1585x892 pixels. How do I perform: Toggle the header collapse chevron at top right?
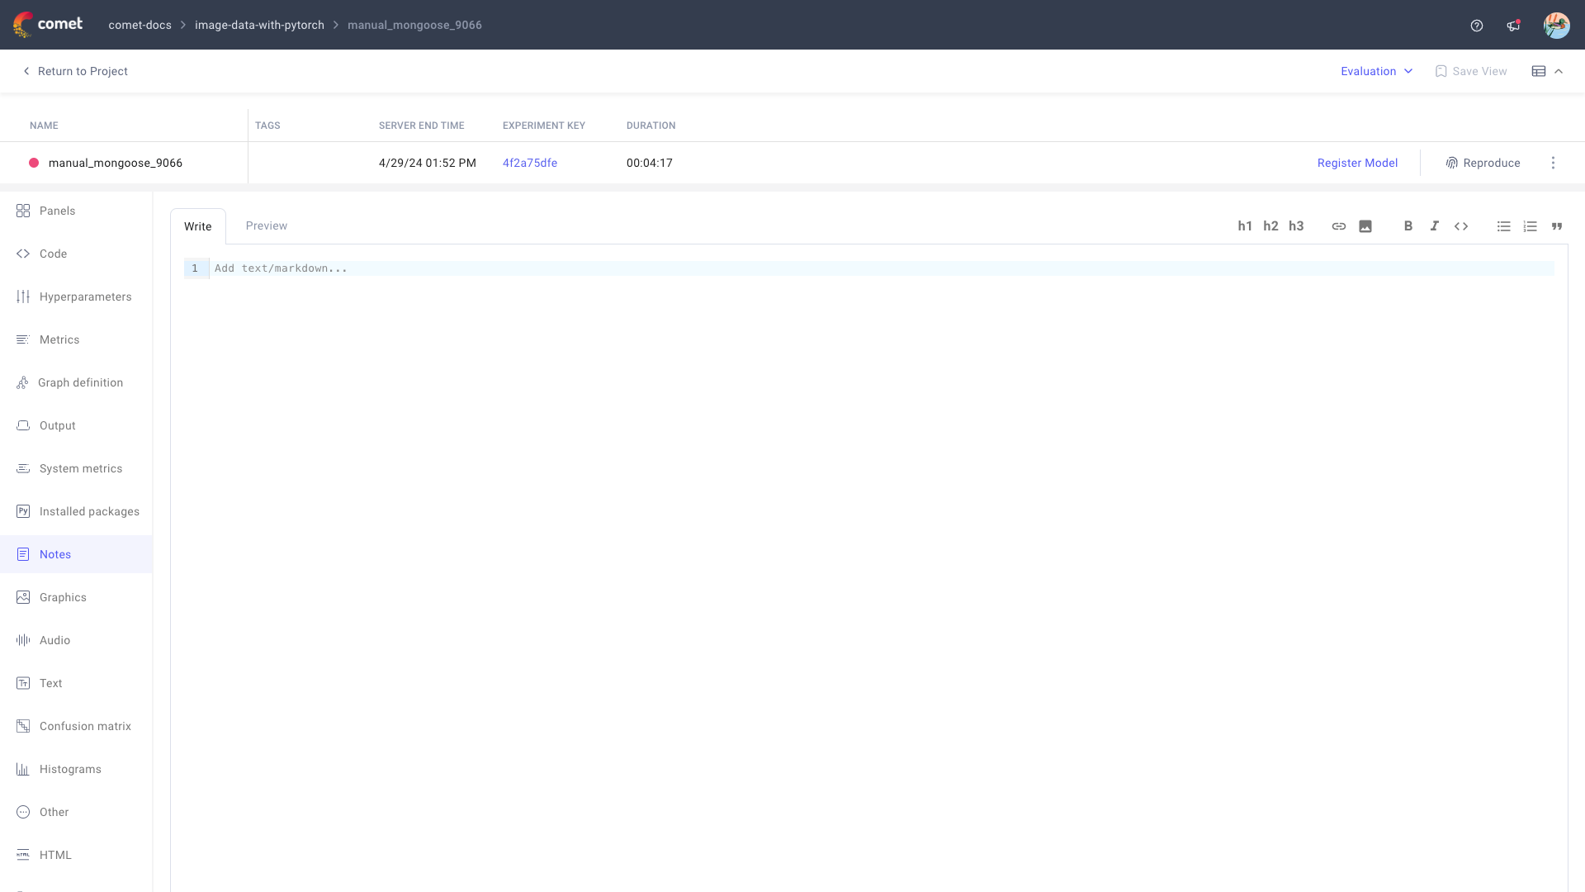pyautogui.click(x=1560, y=71)
